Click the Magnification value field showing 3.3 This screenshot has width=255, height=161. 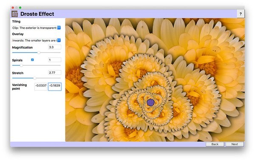point(55,47)
